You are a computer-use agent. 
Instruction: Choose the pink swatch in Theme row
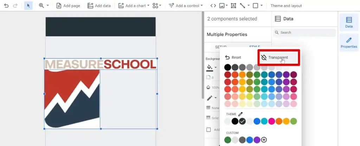[271, 121]
